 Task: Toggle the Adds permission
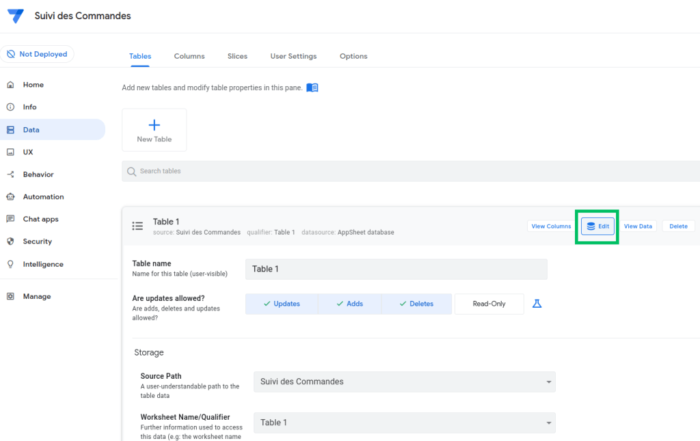349,304
